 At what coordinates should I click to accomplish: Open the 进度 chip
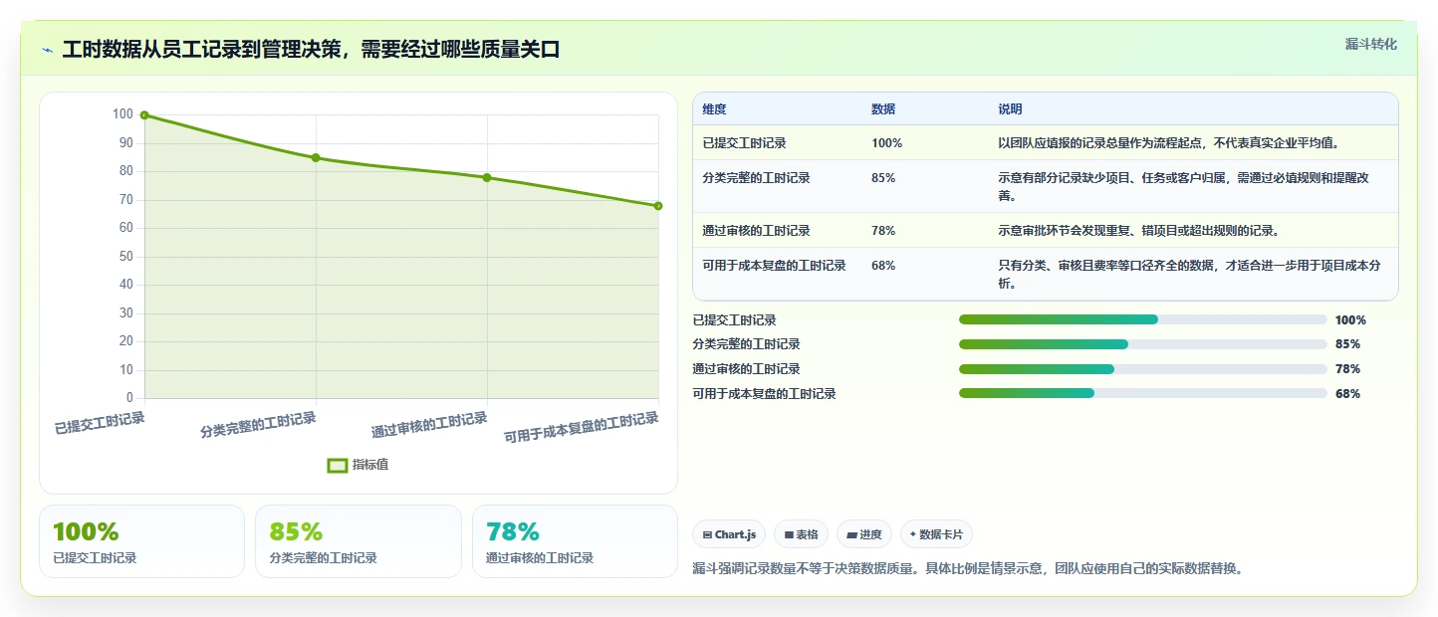[864, 534]
